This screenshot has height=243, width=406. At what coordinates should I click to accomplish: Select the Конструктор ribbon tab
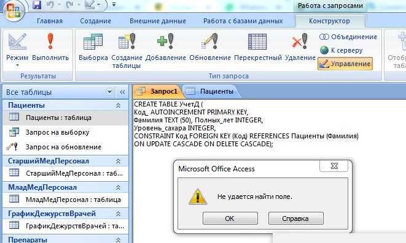click(329, 21)
